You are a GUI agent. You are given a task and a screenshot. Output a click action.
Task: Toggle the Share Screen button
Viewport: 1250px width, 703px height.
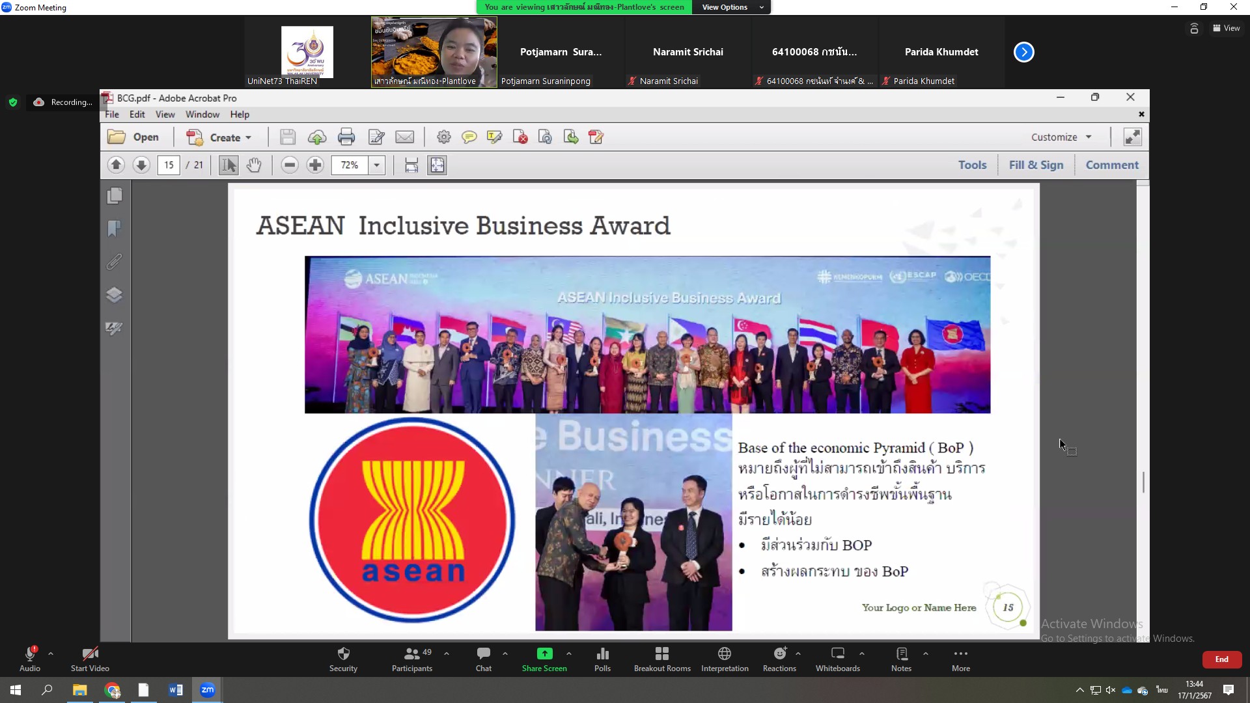coord(544,658)
